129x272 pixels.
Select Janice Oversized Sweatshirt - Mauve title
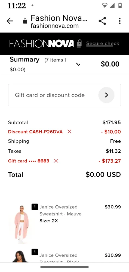(60, 210)
